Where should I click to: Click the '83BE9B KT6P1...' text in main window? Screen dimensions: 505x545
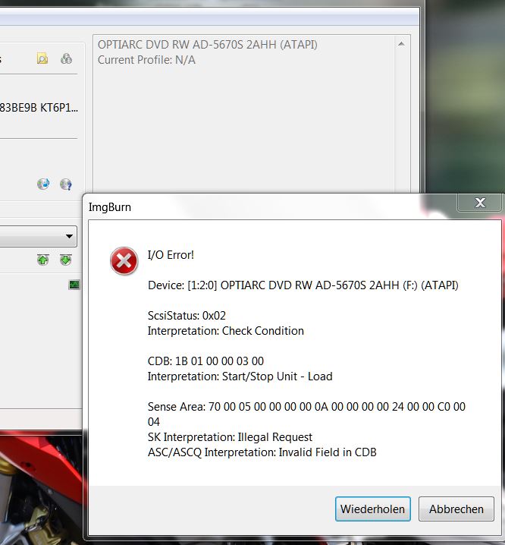39,108
